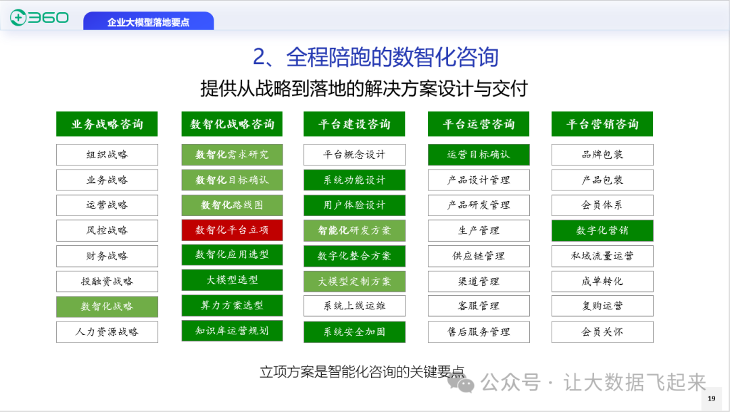Screen dimensions: 730x412
Task: Click the 系统功能设计 box
Action: pos(354,180)
